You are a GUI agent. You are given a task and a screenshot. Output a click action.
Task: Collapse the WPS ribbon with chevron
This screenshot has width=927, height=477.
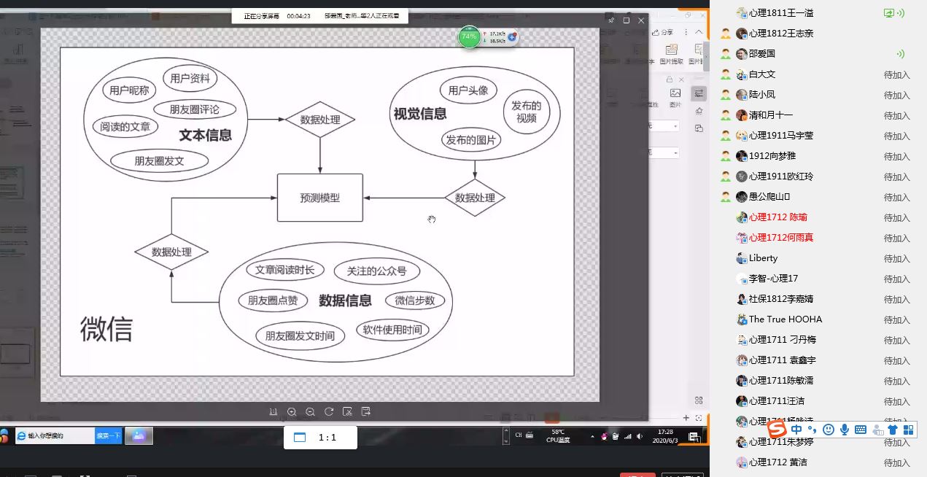click(x=699, y=32)
